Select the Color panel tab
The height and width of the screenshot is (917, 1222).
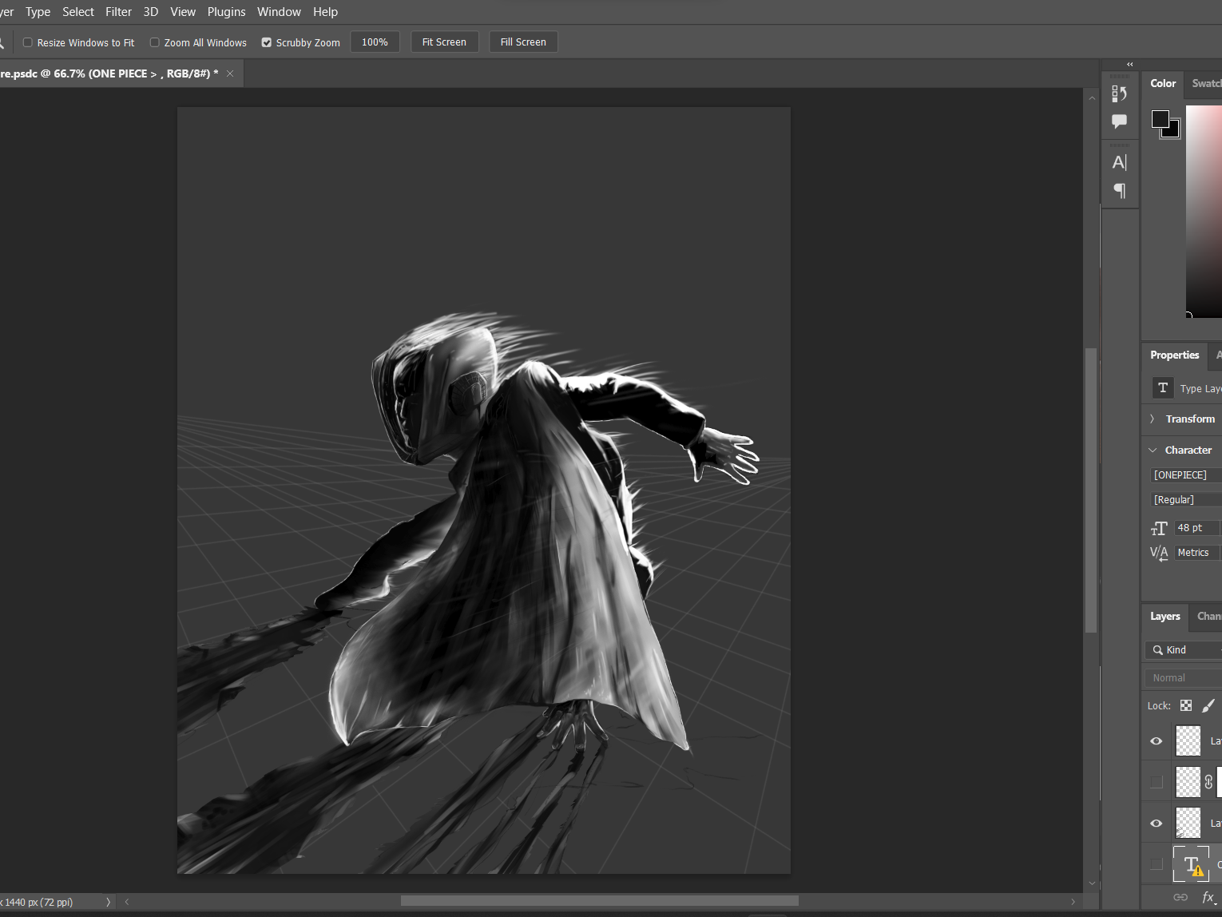click(x=1163, y=83)
